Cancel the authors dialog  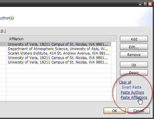coord(139,111)
